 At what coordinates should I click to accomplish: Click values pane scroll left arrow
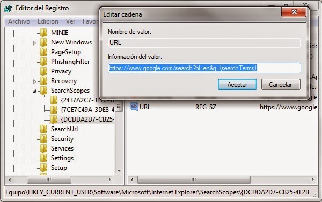tap(132, 180)
